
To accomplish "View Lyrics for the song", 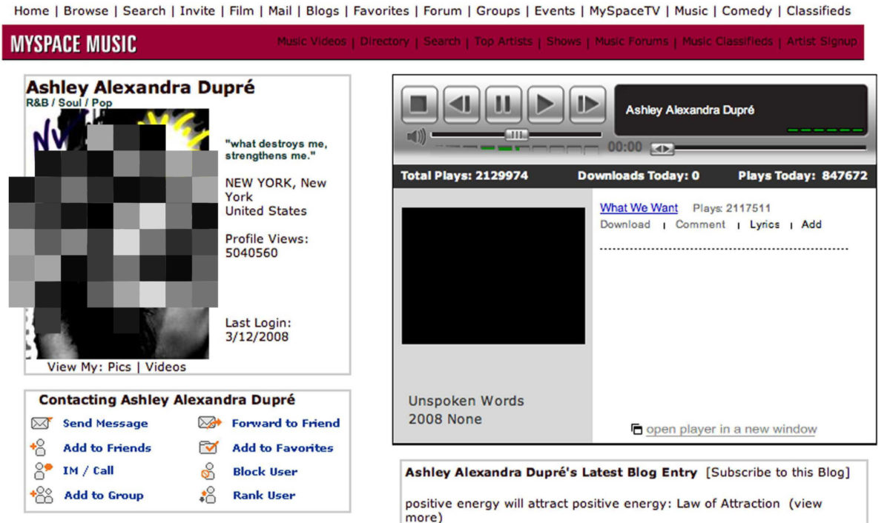I will [x=764, y=224].
